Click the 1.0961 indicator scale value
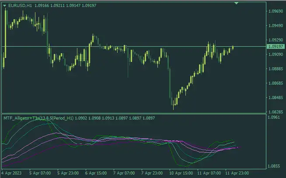 point(274,117)
